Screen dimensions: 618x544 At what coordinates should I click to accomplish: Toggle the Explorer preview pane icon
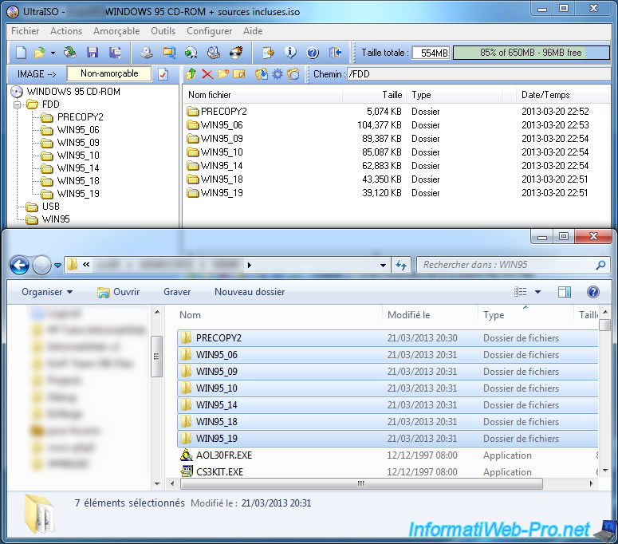tap(565, 292)
